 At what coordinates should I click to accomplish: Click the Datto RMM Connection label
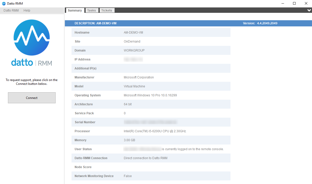pyautogui.click(x=91, y=158)
